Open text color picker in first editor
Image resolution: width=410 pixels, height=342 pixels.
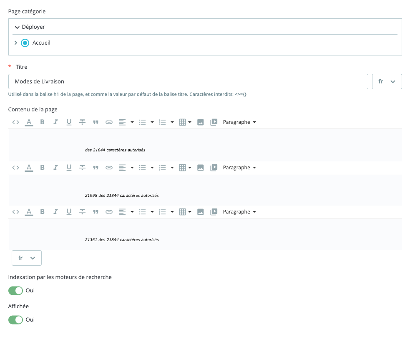29,122
